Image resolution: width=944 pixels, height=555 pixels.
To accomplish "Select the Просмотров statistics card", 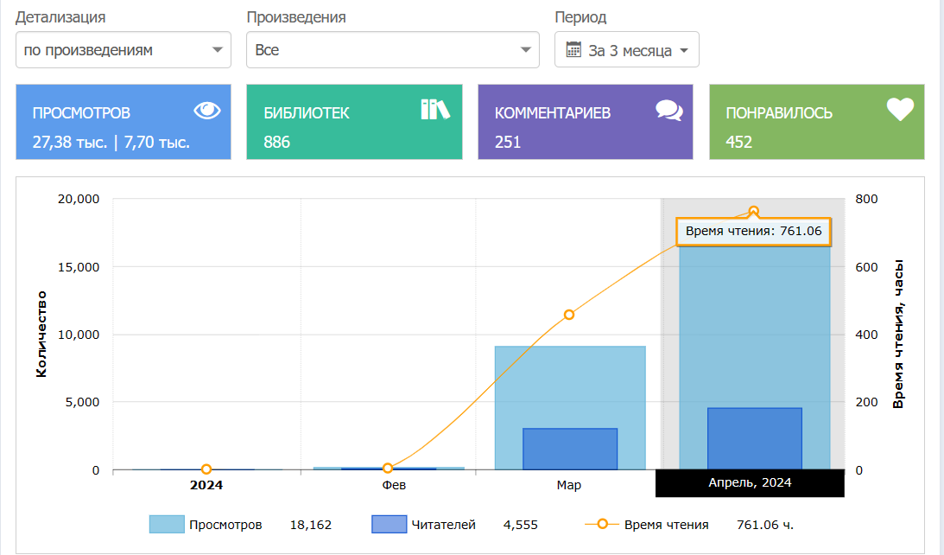I will click(124, 122).
